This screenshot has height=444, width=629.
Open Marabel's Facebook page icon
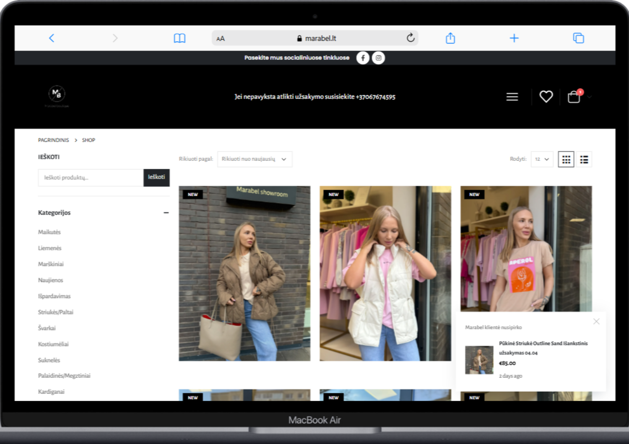pyautogui.click(x=363, y=58)
